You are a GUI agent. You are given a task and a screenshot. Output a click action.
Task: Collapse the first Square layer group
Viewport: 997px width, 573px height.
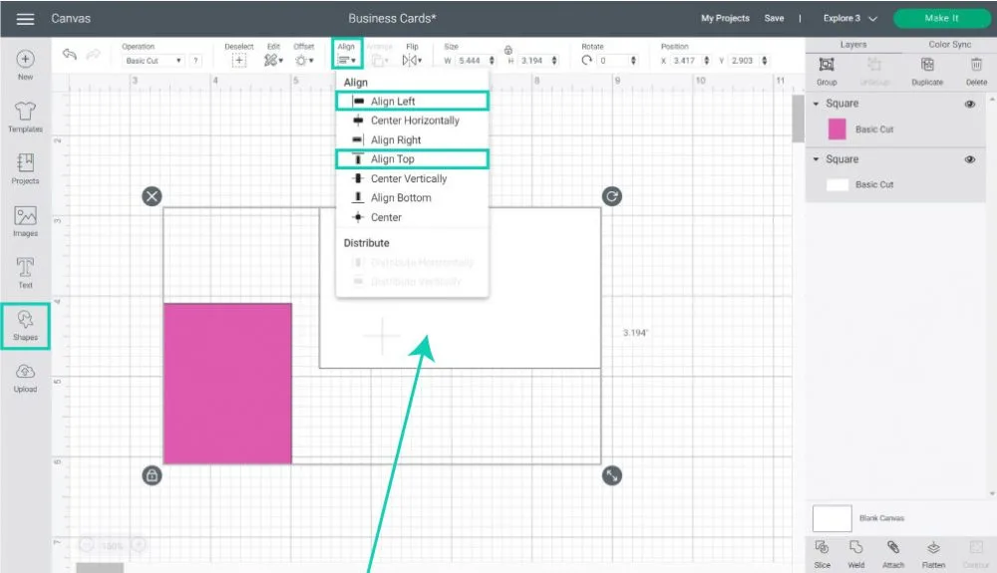click(x=817, y=104)
